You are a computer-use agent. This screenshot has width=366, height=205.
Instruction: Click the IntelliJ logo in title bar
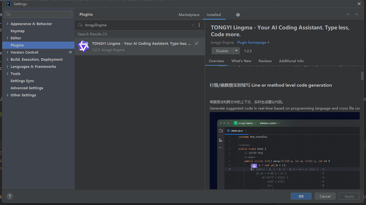(x=8, y=4)
